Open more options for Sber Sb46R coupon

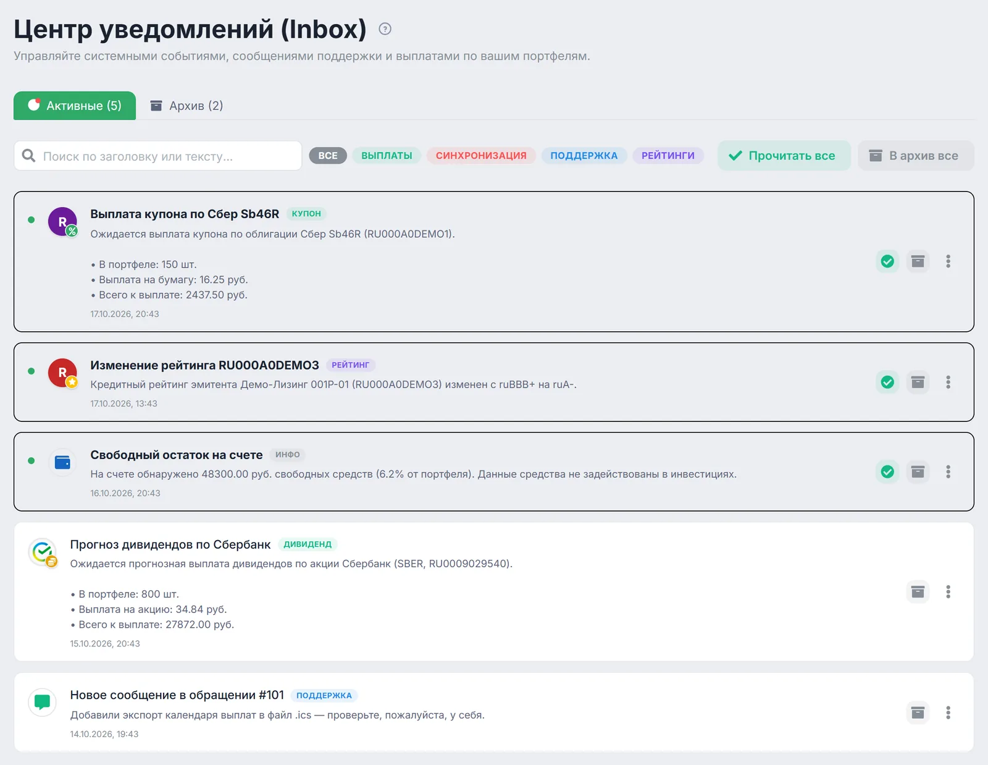point(948,261)
